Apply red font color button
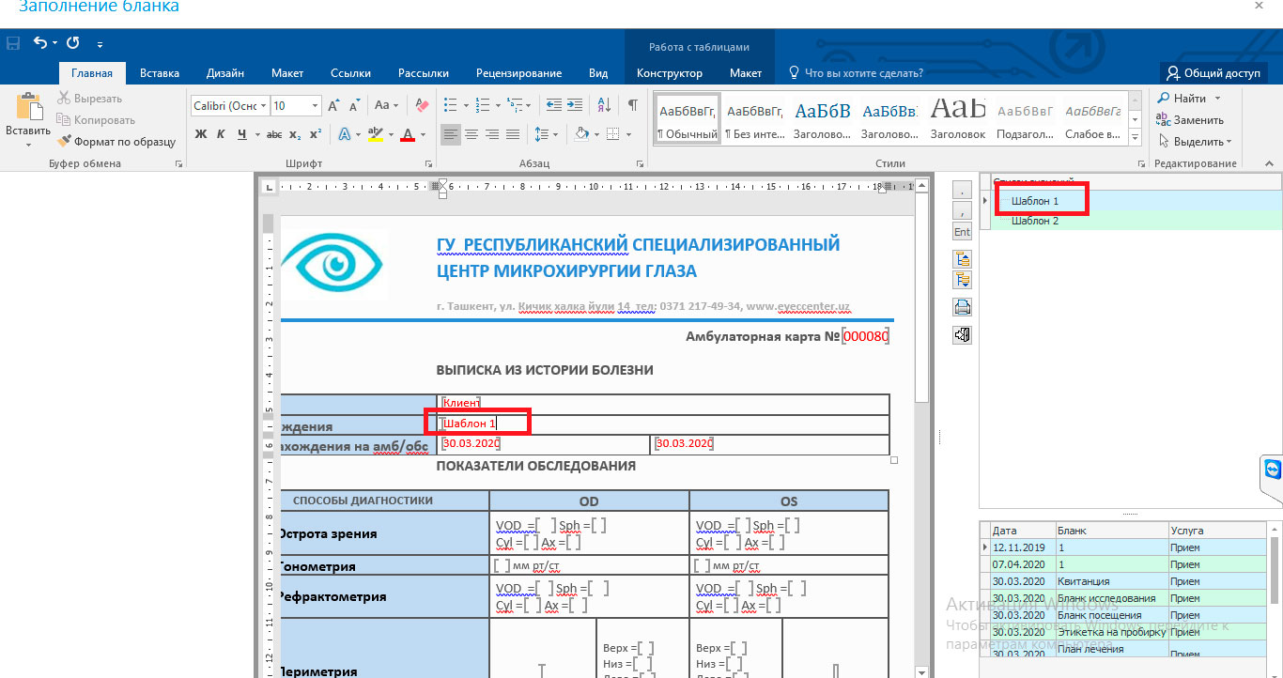The width and height of the screenshot is (1283, 678). coord(408,134)
